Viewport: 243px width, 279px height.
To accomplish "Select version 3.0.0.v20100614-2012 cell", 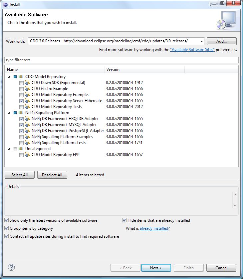I will pyautogui.click(x=124, y=107).
